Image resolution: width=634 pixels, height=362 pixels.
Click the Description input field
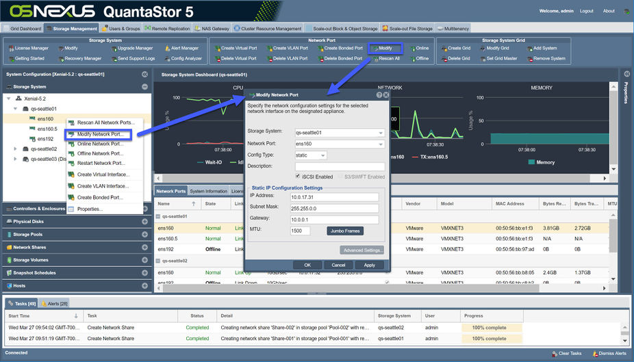340,166
